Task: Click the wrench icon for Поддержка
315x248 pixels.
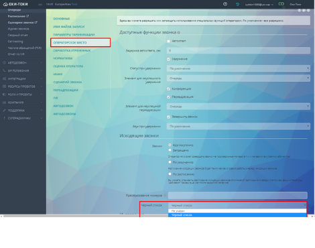Action: point(4,111)
